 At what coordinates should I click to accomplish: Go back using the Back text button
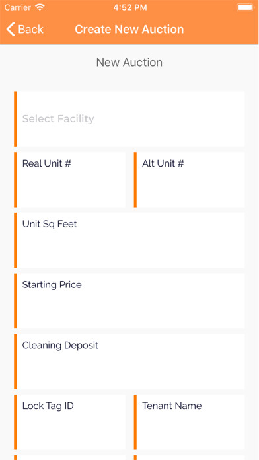tap(30, 29)
